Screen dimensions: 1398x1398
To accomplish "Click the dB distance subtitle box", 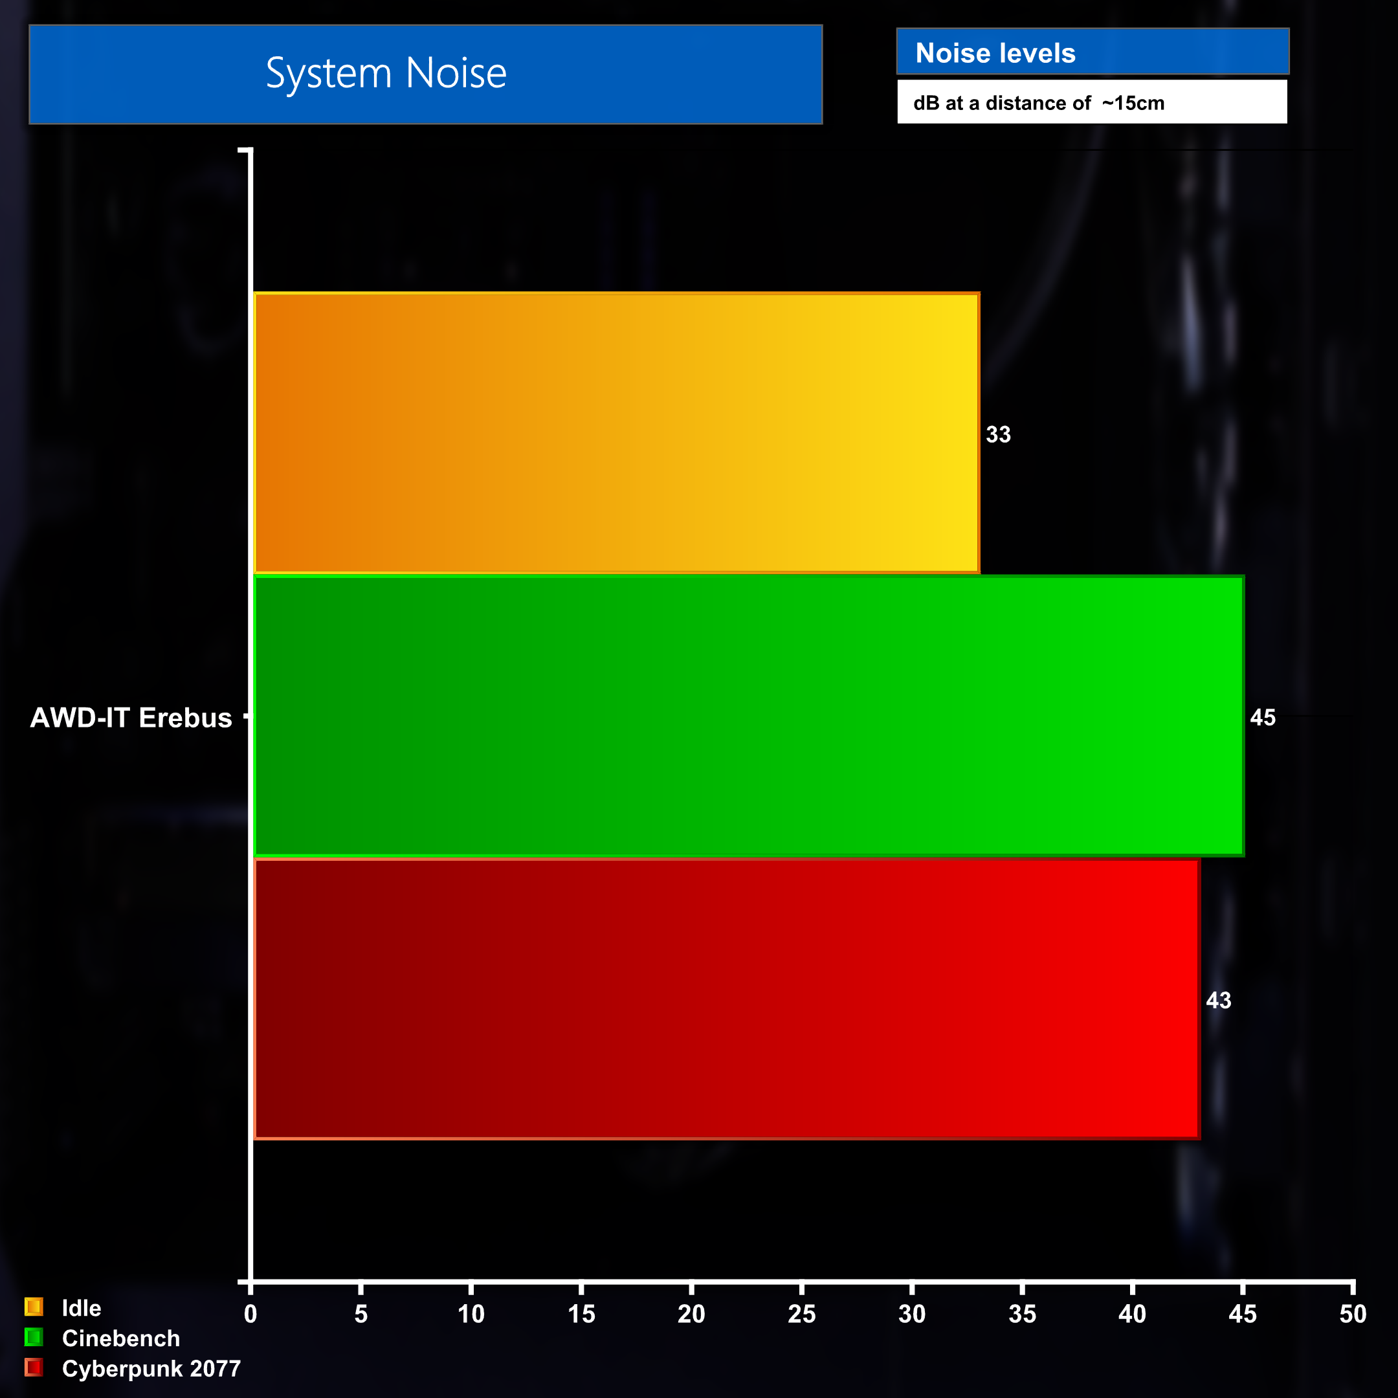I will (x=1091, y=102).
